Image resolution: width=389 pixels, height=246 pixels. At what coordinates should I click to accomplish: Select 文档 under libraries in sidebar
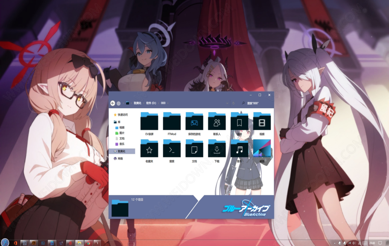pos(120,138)
